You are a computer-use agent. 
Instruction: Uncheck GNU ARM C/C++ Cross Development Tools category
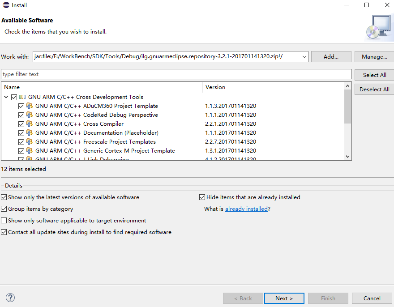click(x=14, y=97)
